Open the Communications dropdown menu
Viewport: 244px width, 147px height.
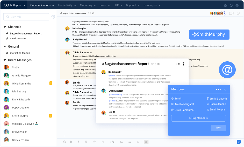point(42,5)
